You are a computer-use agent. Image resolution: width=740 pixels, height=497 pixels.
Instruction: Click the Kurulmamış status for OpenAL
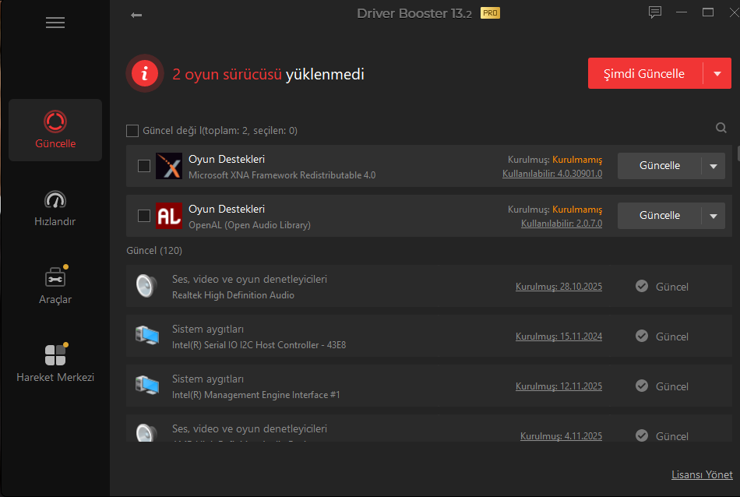pos(577,210)
